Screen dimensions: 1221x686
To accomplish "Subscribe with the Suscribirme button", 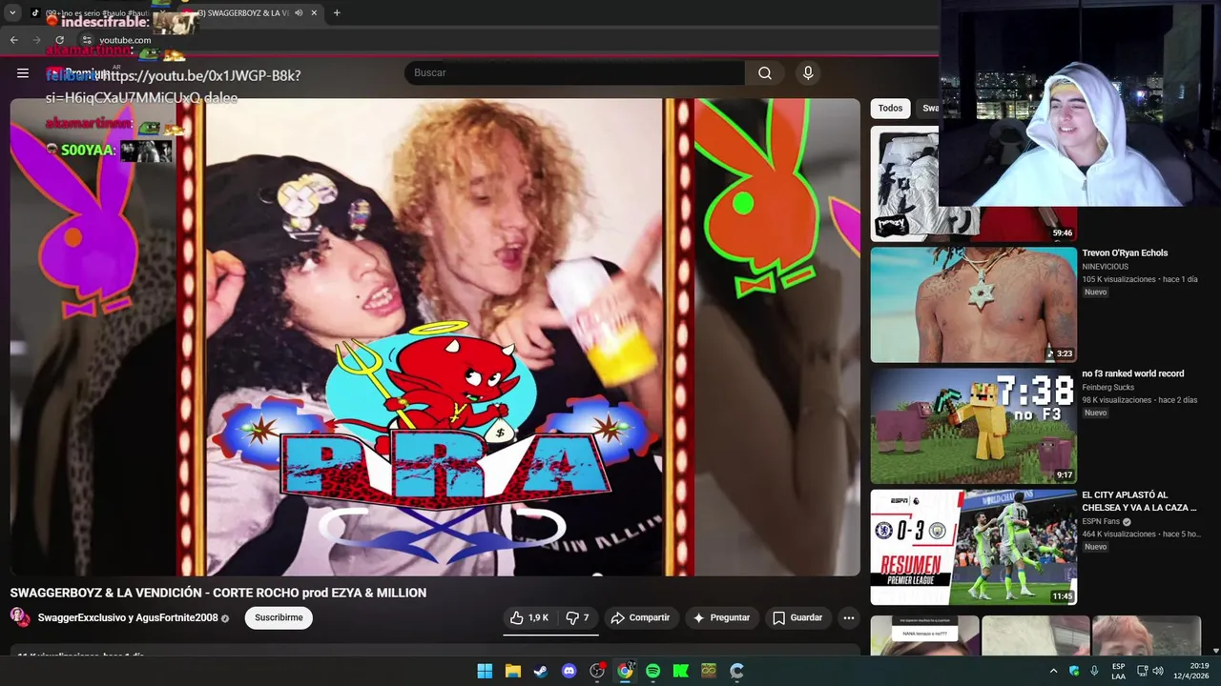I will 279,618.
